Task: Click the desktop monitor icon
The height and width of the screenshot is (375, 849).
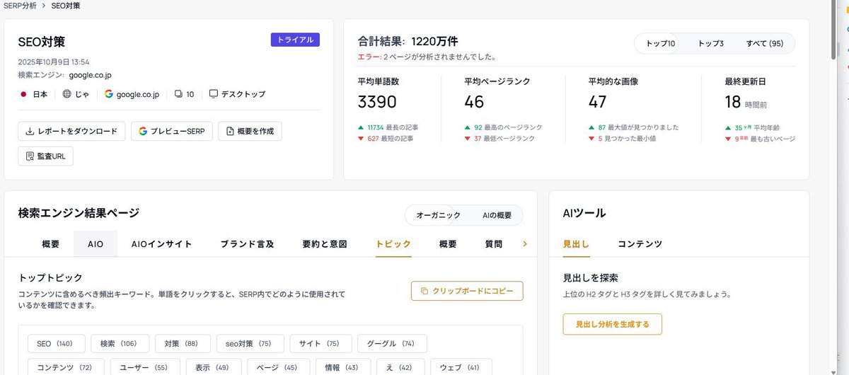Action: click(x=213, y=93)
